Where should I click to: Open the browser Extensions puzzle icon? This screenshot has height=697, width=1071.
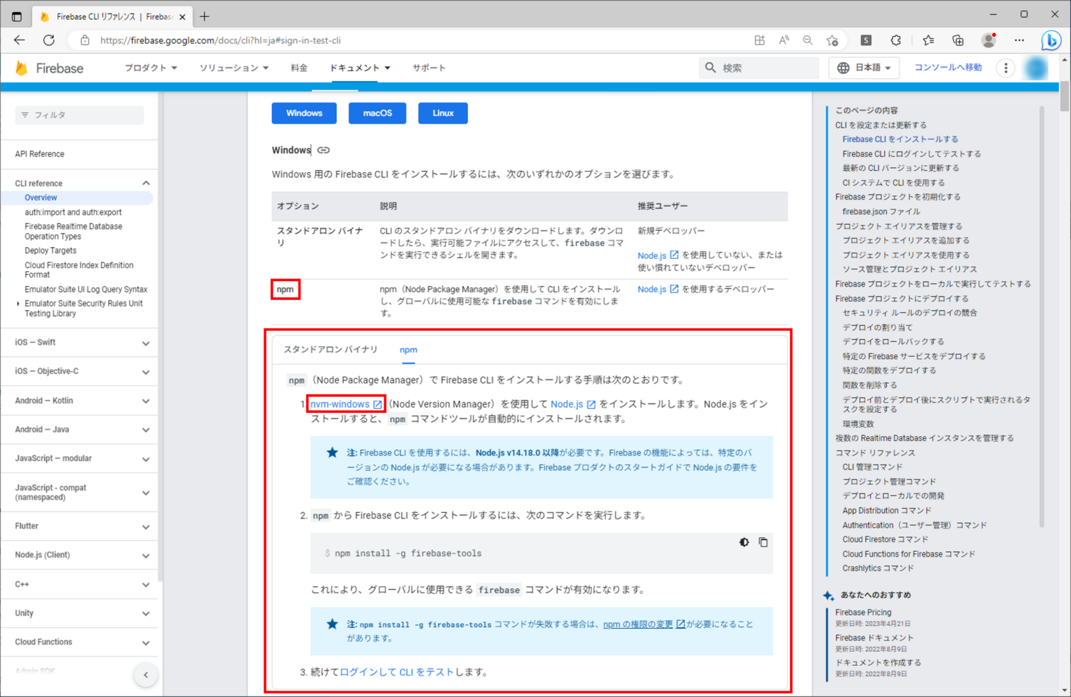pyautogui.click(x=895, y=40)
